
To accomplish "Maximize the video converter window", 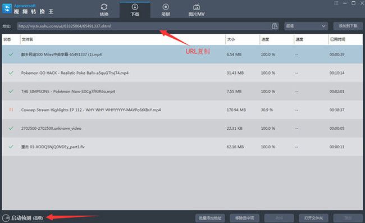I will pos(353,3).
